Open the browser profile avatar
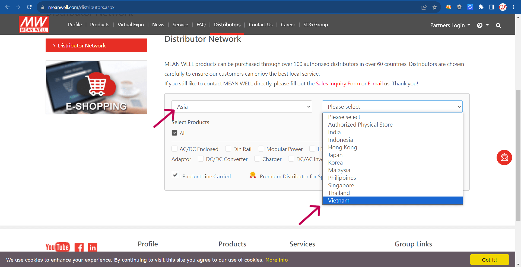521x267 pixels. (x=503, y=7)
